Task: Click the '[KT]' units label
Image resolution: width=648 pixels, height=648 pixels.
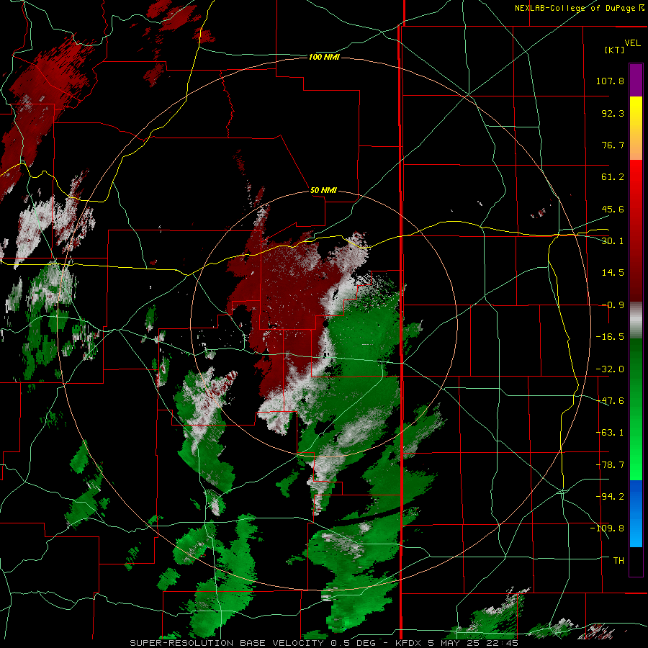Action: [614, 50]
